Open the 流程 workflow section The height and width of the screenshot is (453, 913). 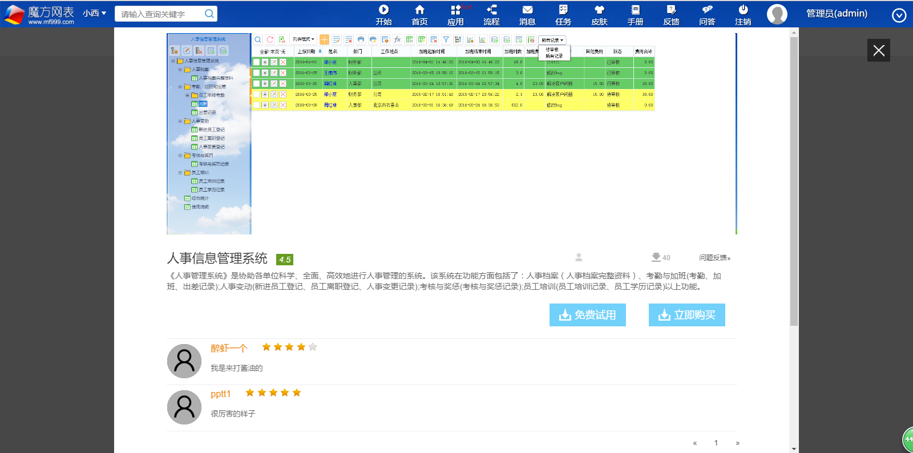[491, 15]
